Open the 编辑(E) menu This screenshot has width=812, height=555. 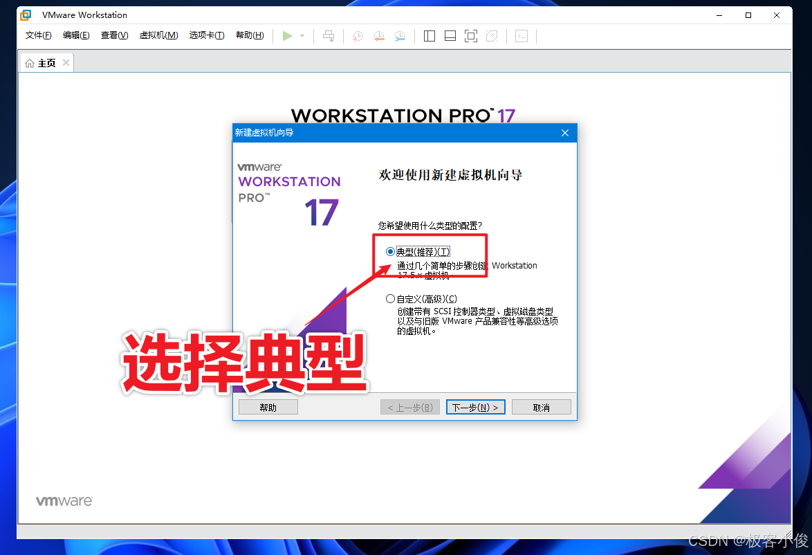click(x=76, y=35)
